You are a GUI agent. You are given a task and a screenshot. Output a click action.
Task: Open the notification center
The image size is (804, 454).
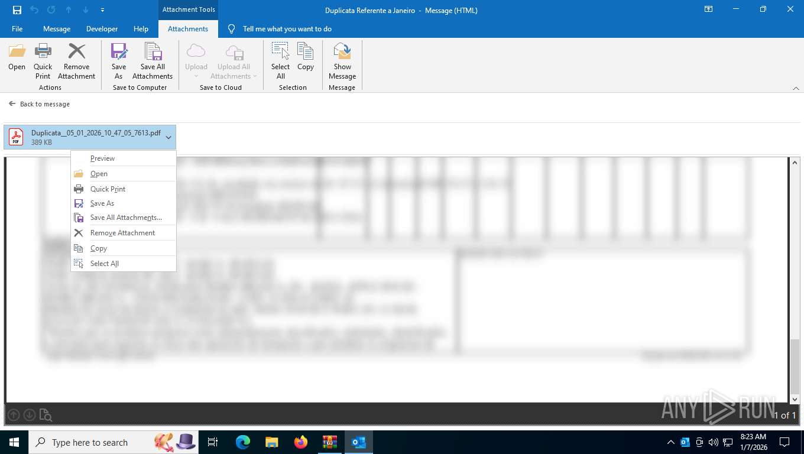pos(784,442)
